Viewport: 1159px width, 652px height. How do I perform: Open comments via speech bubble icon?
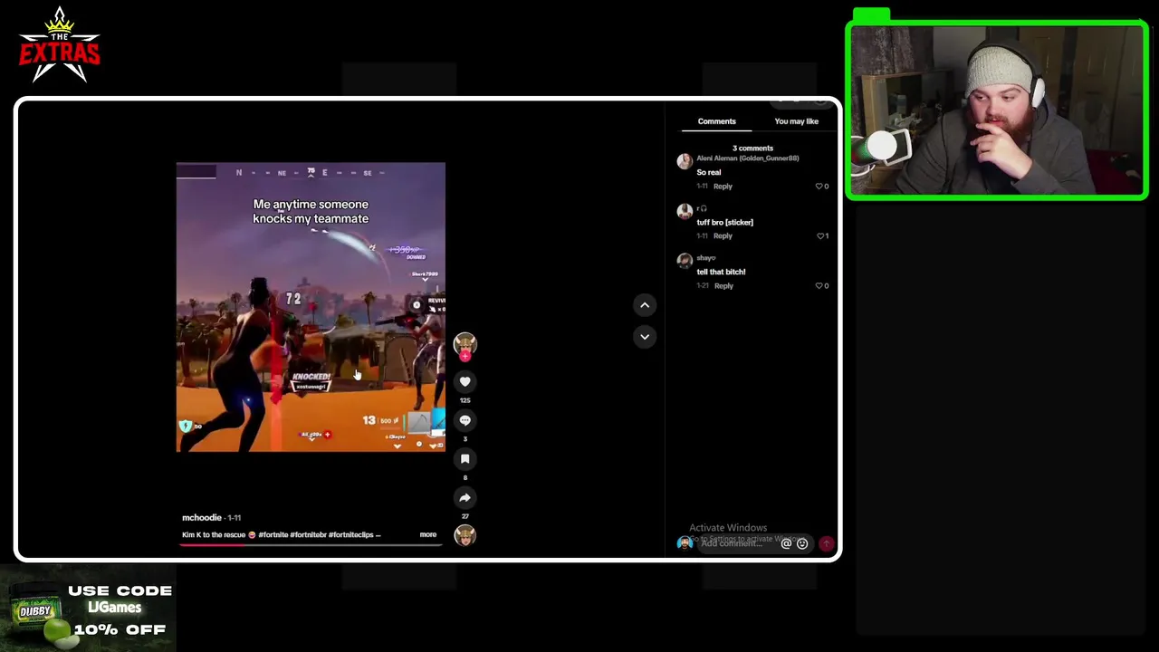(x=465, y=420)
